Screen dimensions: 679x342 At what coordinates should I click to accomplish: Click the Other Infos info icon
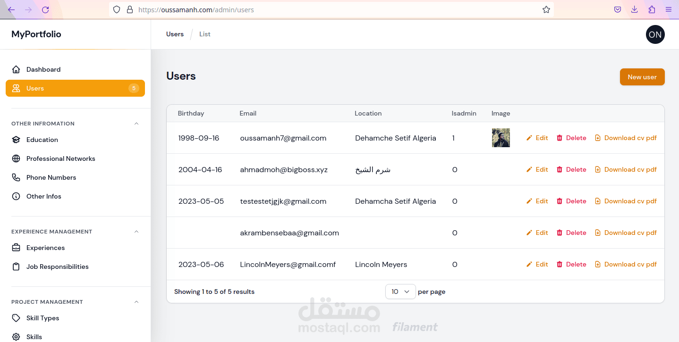click(x=16, y=196)
